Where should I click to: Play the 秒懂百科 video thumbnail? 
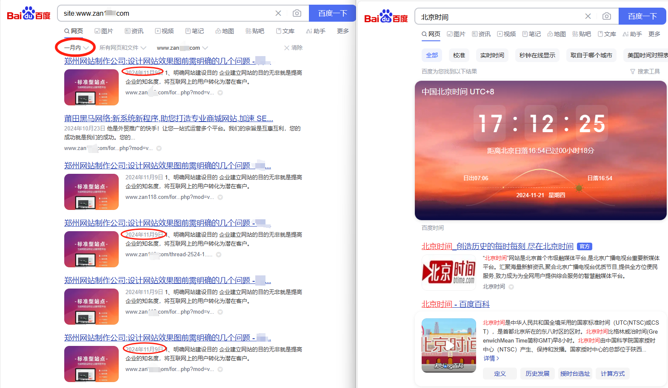tap(449, 346)
